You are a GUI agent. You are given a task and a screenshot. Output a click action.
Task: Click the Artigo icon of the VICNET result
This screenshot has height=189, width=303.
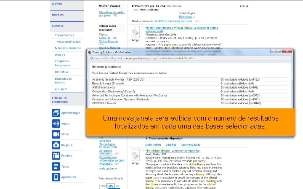[135, 32]
